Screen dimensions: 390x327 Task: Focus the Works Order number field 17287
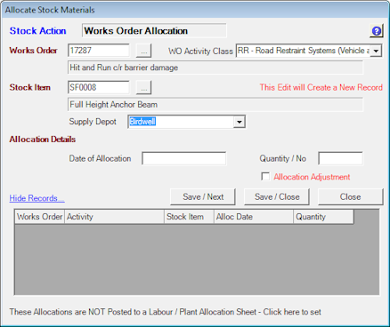[99, 51]
